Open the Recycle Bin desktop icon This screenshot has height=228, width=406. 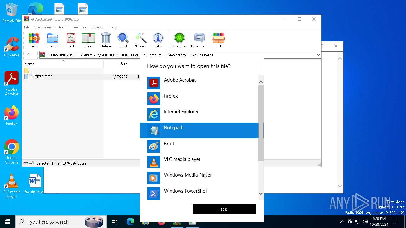(x=12, y=13)
